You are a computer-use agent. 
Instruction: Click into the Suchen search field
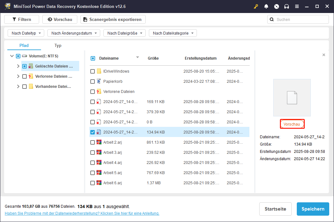[x=298, y=19]
